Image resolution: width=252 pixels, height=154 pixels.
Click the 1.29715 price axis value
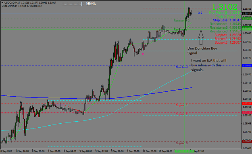(x=247, y=82)
